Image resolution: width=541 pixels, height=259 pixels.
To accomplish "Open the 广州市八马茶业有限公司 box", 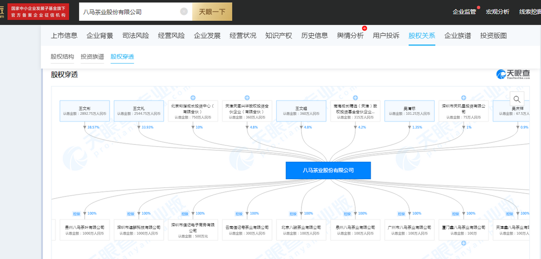I will pyautogui.click(x=409, y=230).
